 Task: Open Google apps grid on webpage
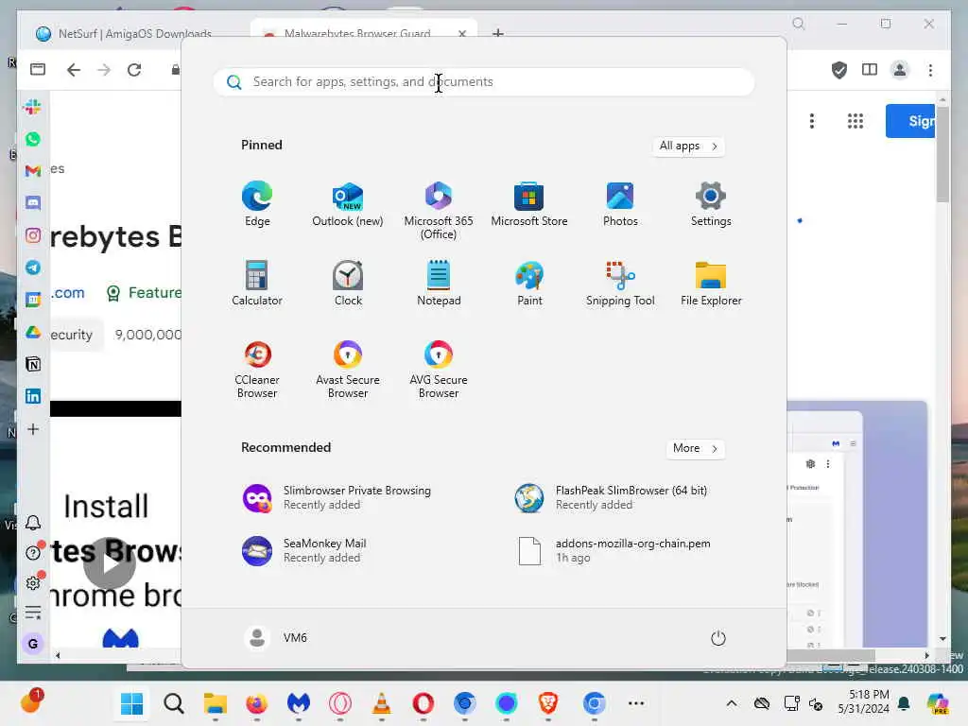(x=855, y=121)
